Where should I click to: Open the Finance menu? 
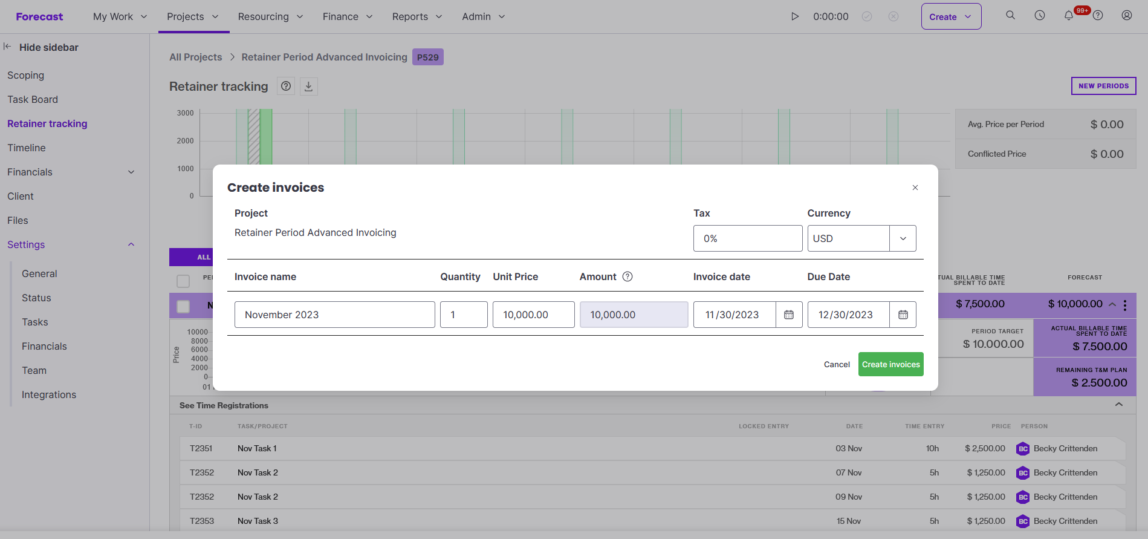348,16
